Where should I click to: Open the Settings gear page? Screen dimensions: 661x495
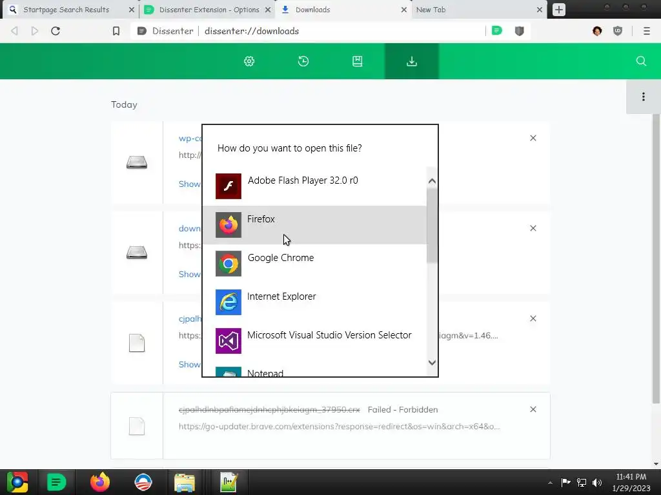pos(249,61)
